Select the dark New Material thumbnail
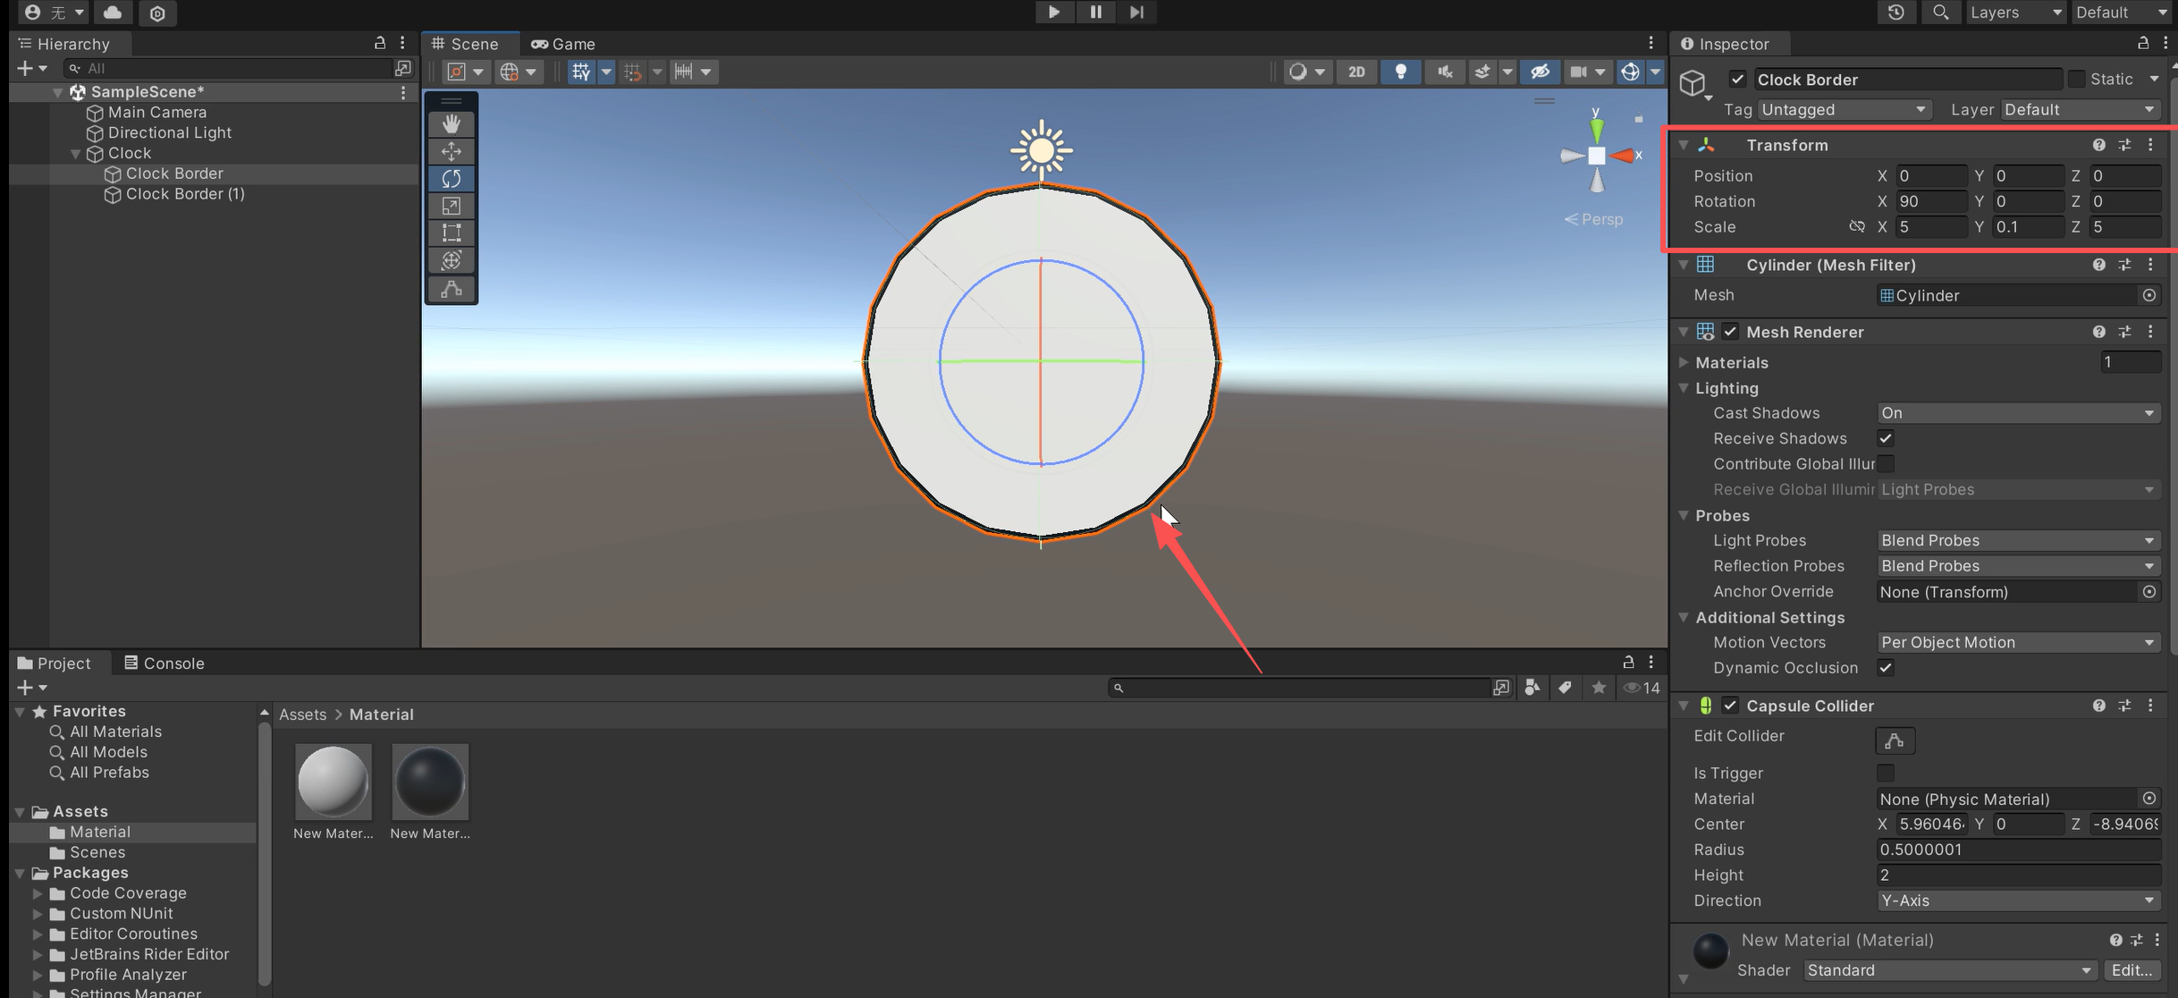This screenshot has height=998, width=2178. click(430, 782)
